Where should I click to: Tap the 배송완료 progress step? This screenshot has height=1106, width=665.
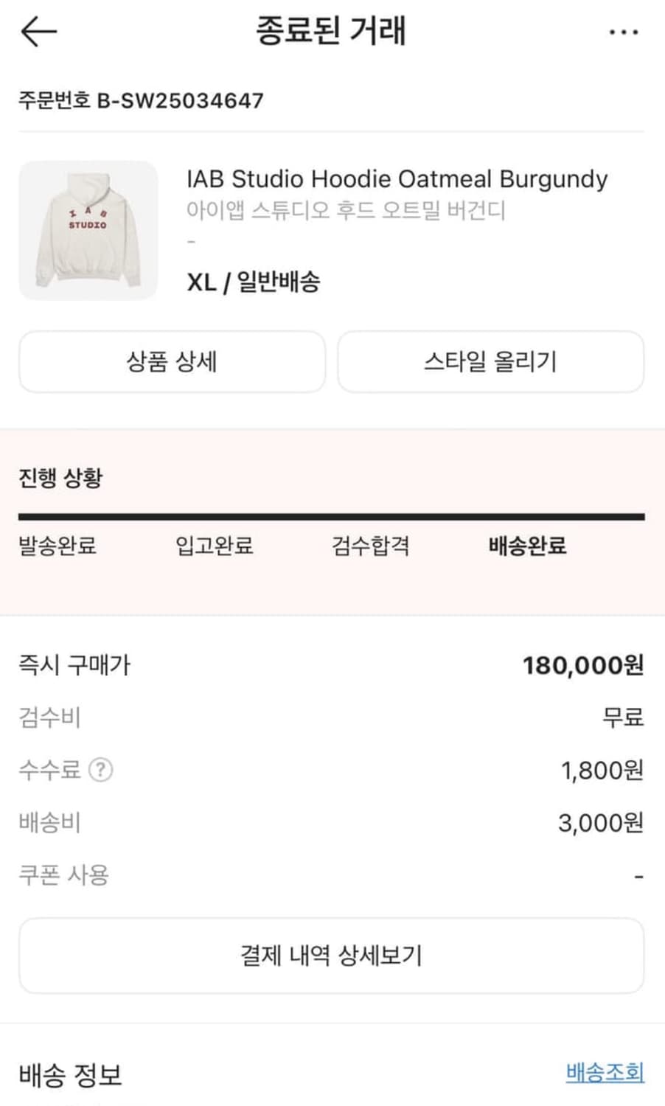(x=527, y=546)
